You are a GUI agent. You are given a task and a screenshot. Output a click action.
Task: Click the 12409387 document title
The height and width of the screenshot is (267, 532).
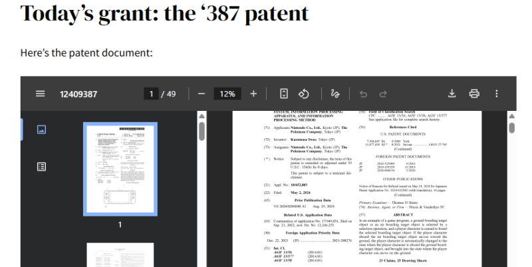pos(78,94)
